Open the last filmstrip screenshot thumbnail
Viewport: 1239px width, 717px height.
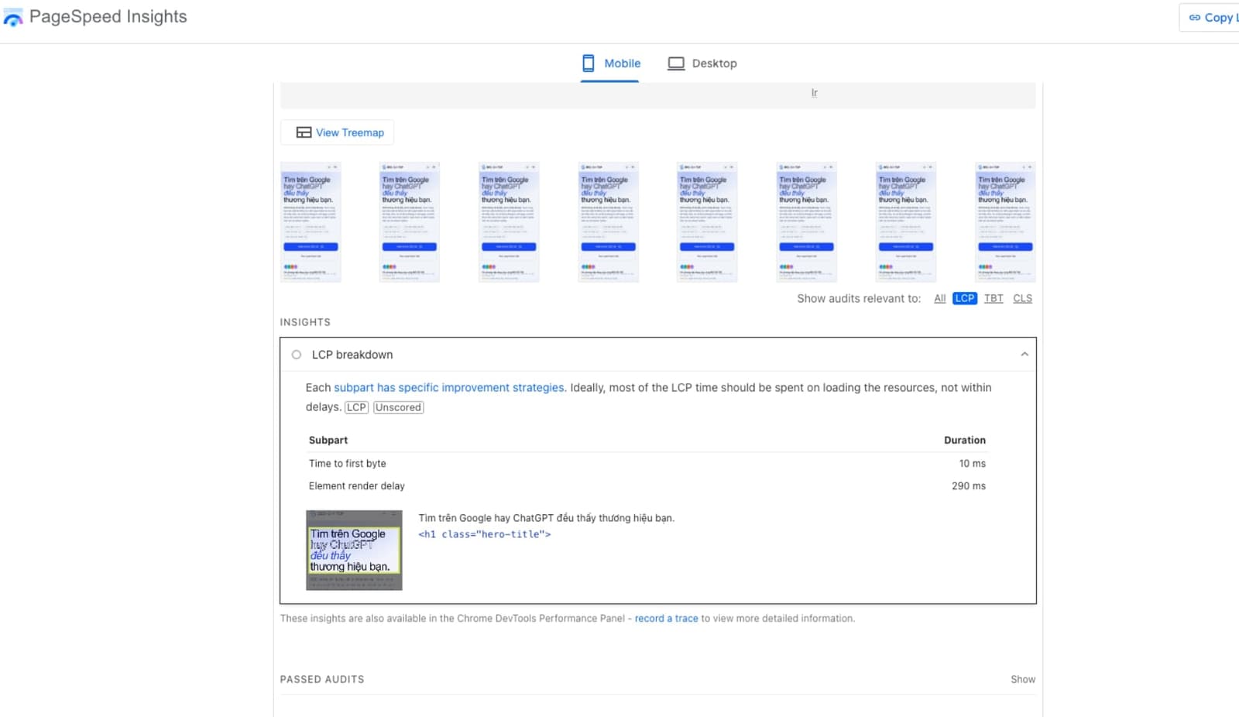(1005, 221)
